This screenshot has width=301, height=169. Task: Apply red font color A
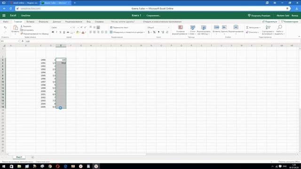[83, 32]
